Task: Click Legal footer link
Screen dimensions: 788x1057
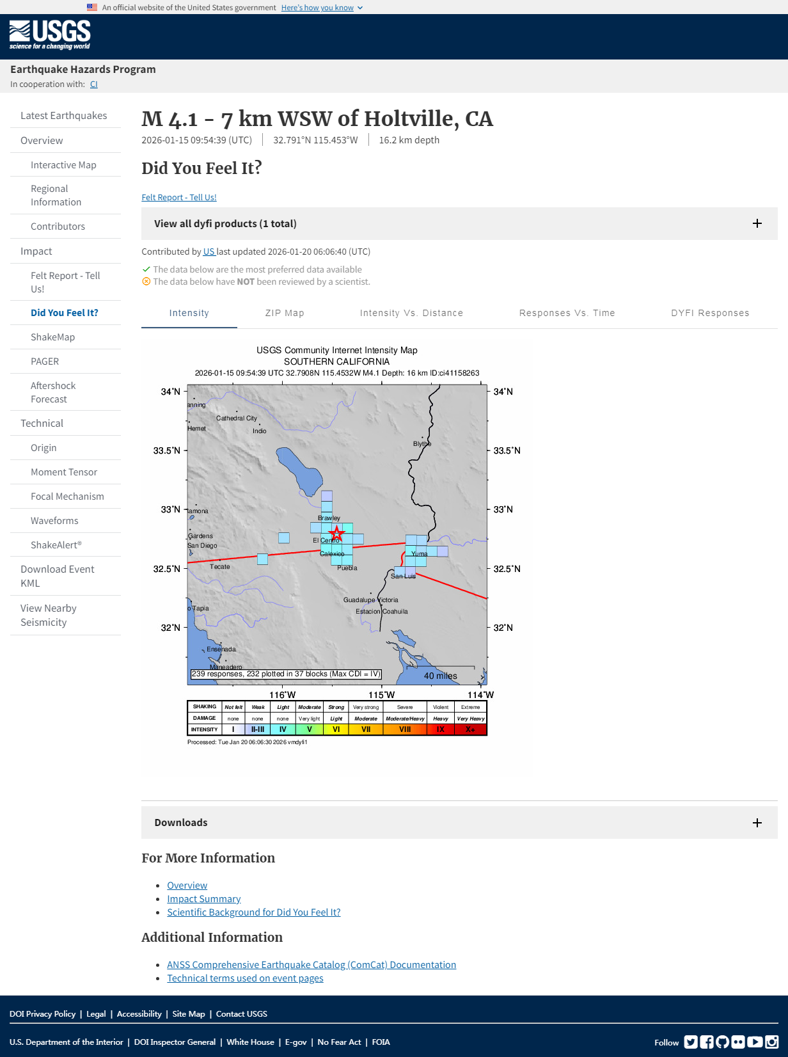Action: point(96,1014)
